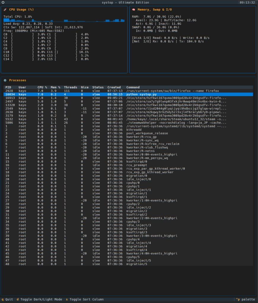This screenshot has height=303, width=258.
Task: Select the pool_workqueue_release process row
Action: coord(128,133)
